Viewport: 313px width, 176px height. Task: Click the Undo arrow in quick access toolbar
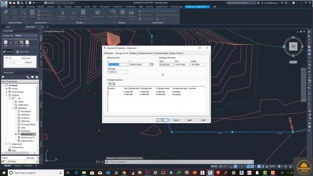coord(34,3)
